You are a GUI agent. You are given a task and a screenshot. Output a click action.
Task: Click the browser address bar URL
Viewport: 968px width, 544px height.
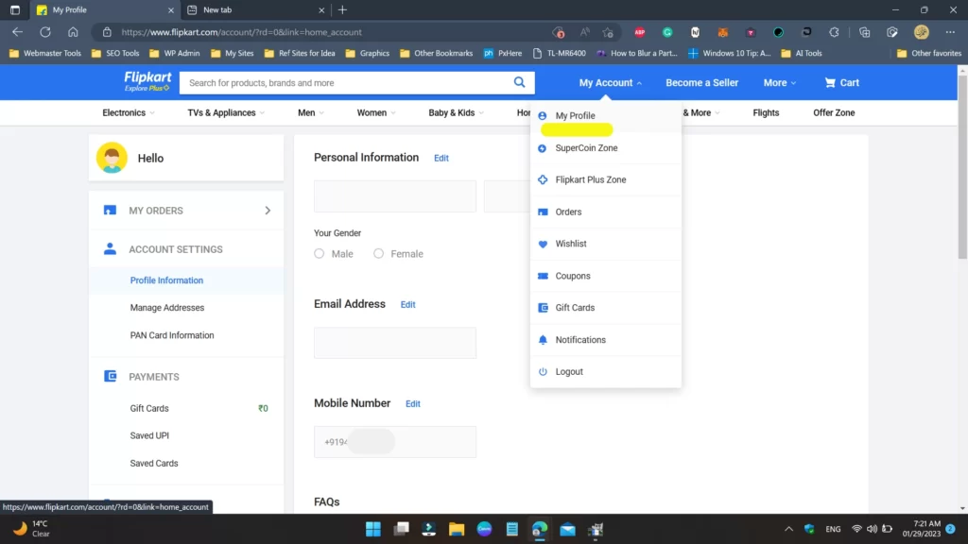tap(242, 32)
